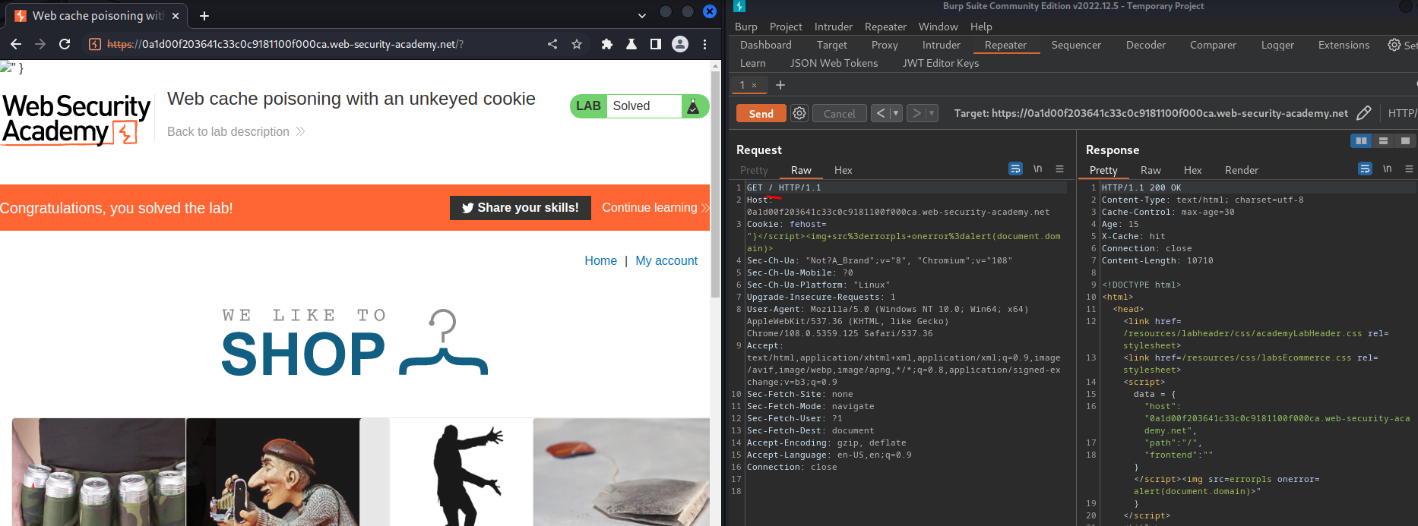Open Chrome Labs flask icon

coord(631,44)
